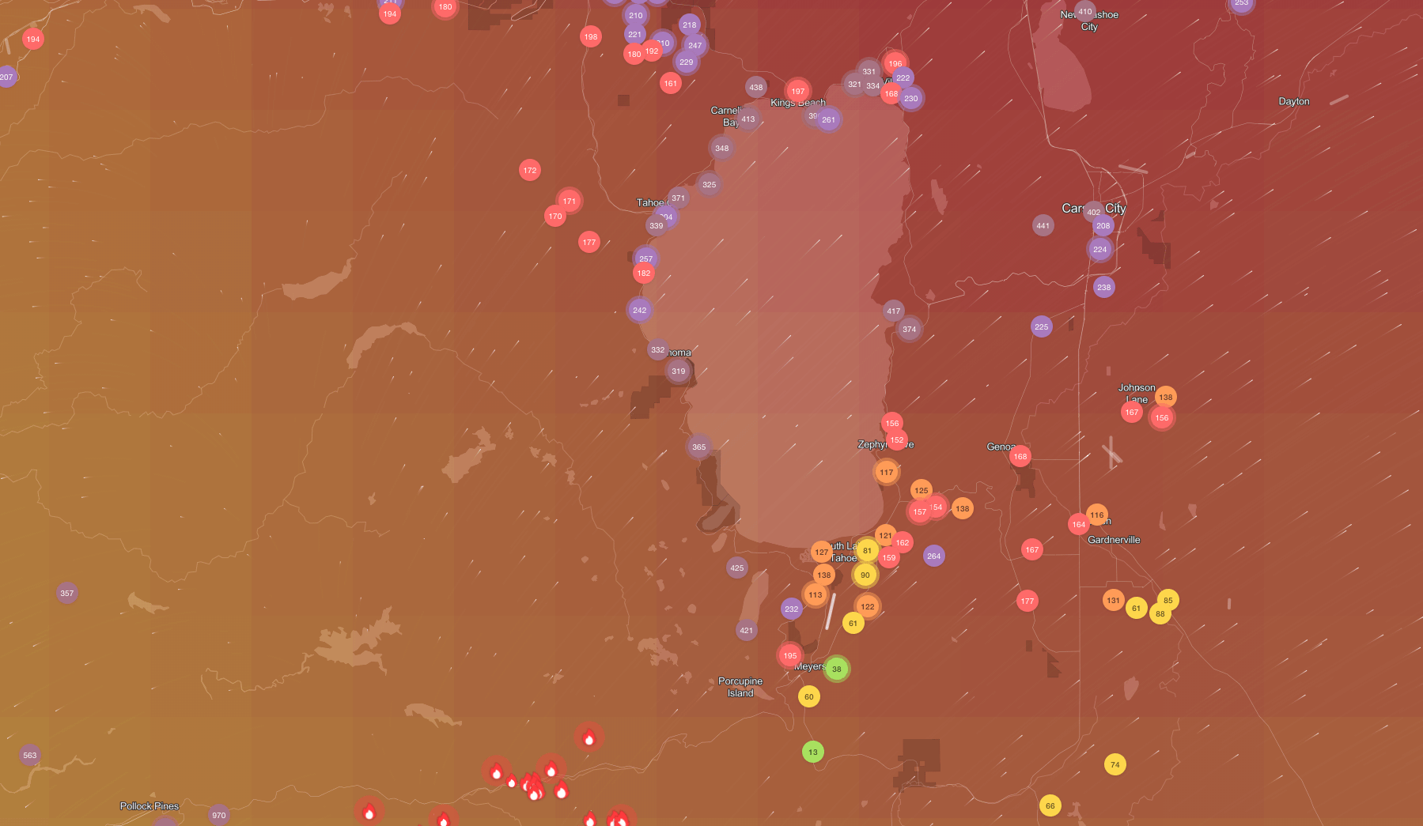Screen dimensions: 1423x826
Task: Click the sensor marker reading 348
Action: pos(722,148)
